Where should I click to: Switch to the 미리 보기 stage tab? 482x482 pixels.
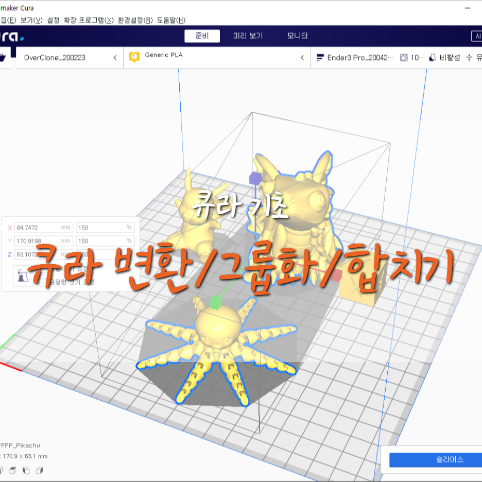click(x=248, y=36)
